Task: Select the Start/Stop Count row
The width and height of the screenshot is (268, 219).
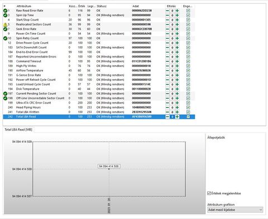Action: (x=99, y=20)
